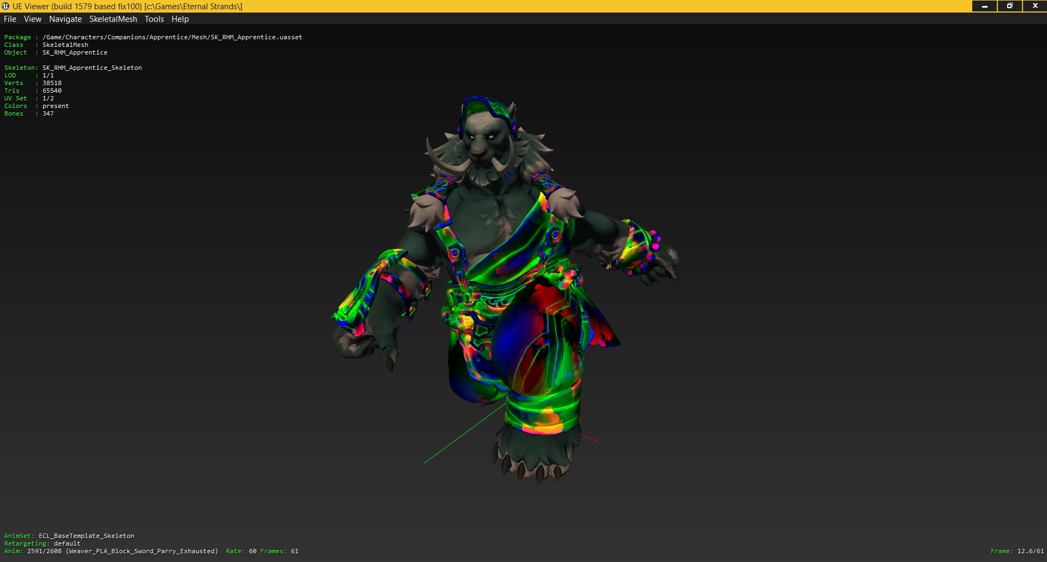The width and height of the screenshot is (1047, 562).
Task: Click the LOD value 1/1
Action: pos(48,75)
